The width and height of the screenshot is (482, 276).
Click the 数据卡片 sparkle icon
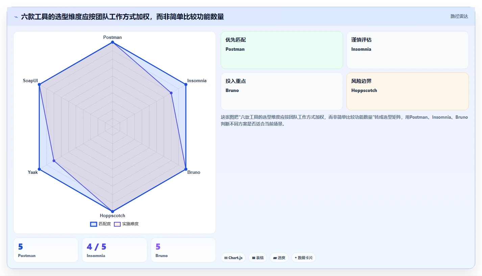click(x=296, y=258)
